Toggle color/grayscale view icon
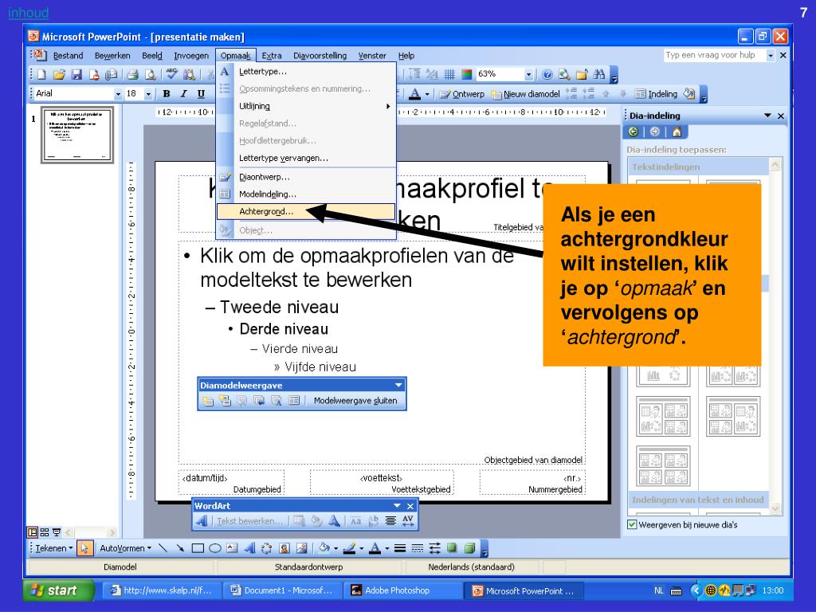This screenshot has height=612, width=816. click(x=467, y=74)
